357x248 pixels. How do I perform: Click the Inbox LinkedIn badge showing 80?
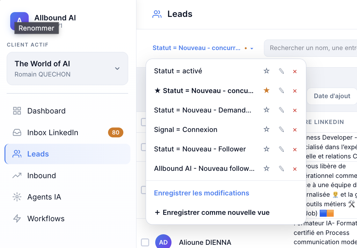click(115, 133)
